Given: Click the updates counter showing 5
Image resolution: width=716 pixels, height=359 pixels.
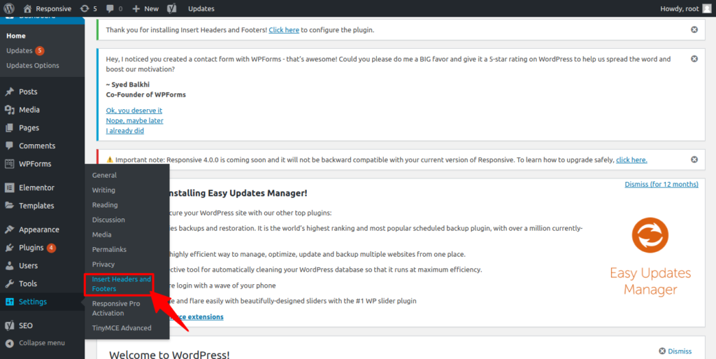Looking at the screenshot, I should coord(89,8).
